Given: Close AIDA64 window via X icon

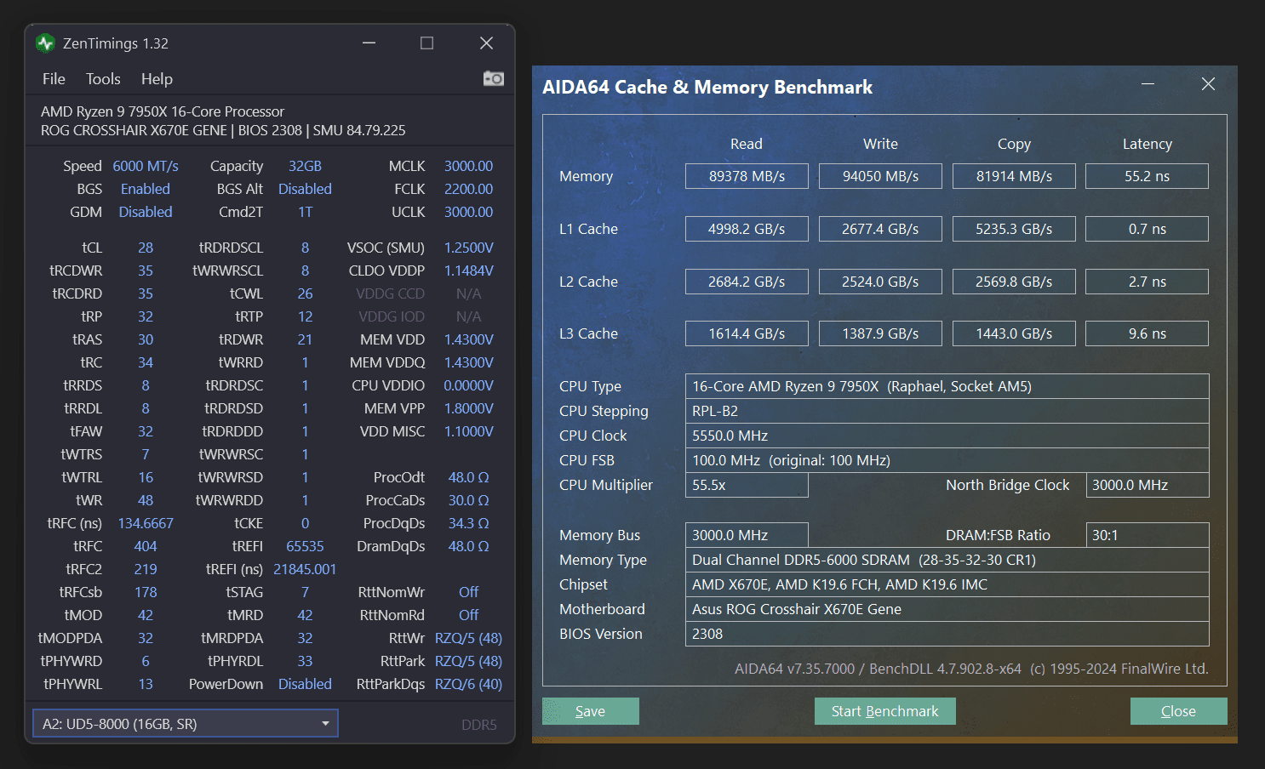Looking at the screenshot, I should [1208, 83].
